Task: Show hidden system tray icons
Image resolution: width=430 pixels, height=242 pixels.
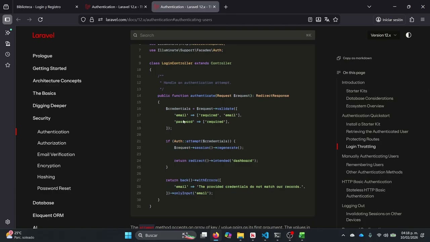Action: click(344, 235)
